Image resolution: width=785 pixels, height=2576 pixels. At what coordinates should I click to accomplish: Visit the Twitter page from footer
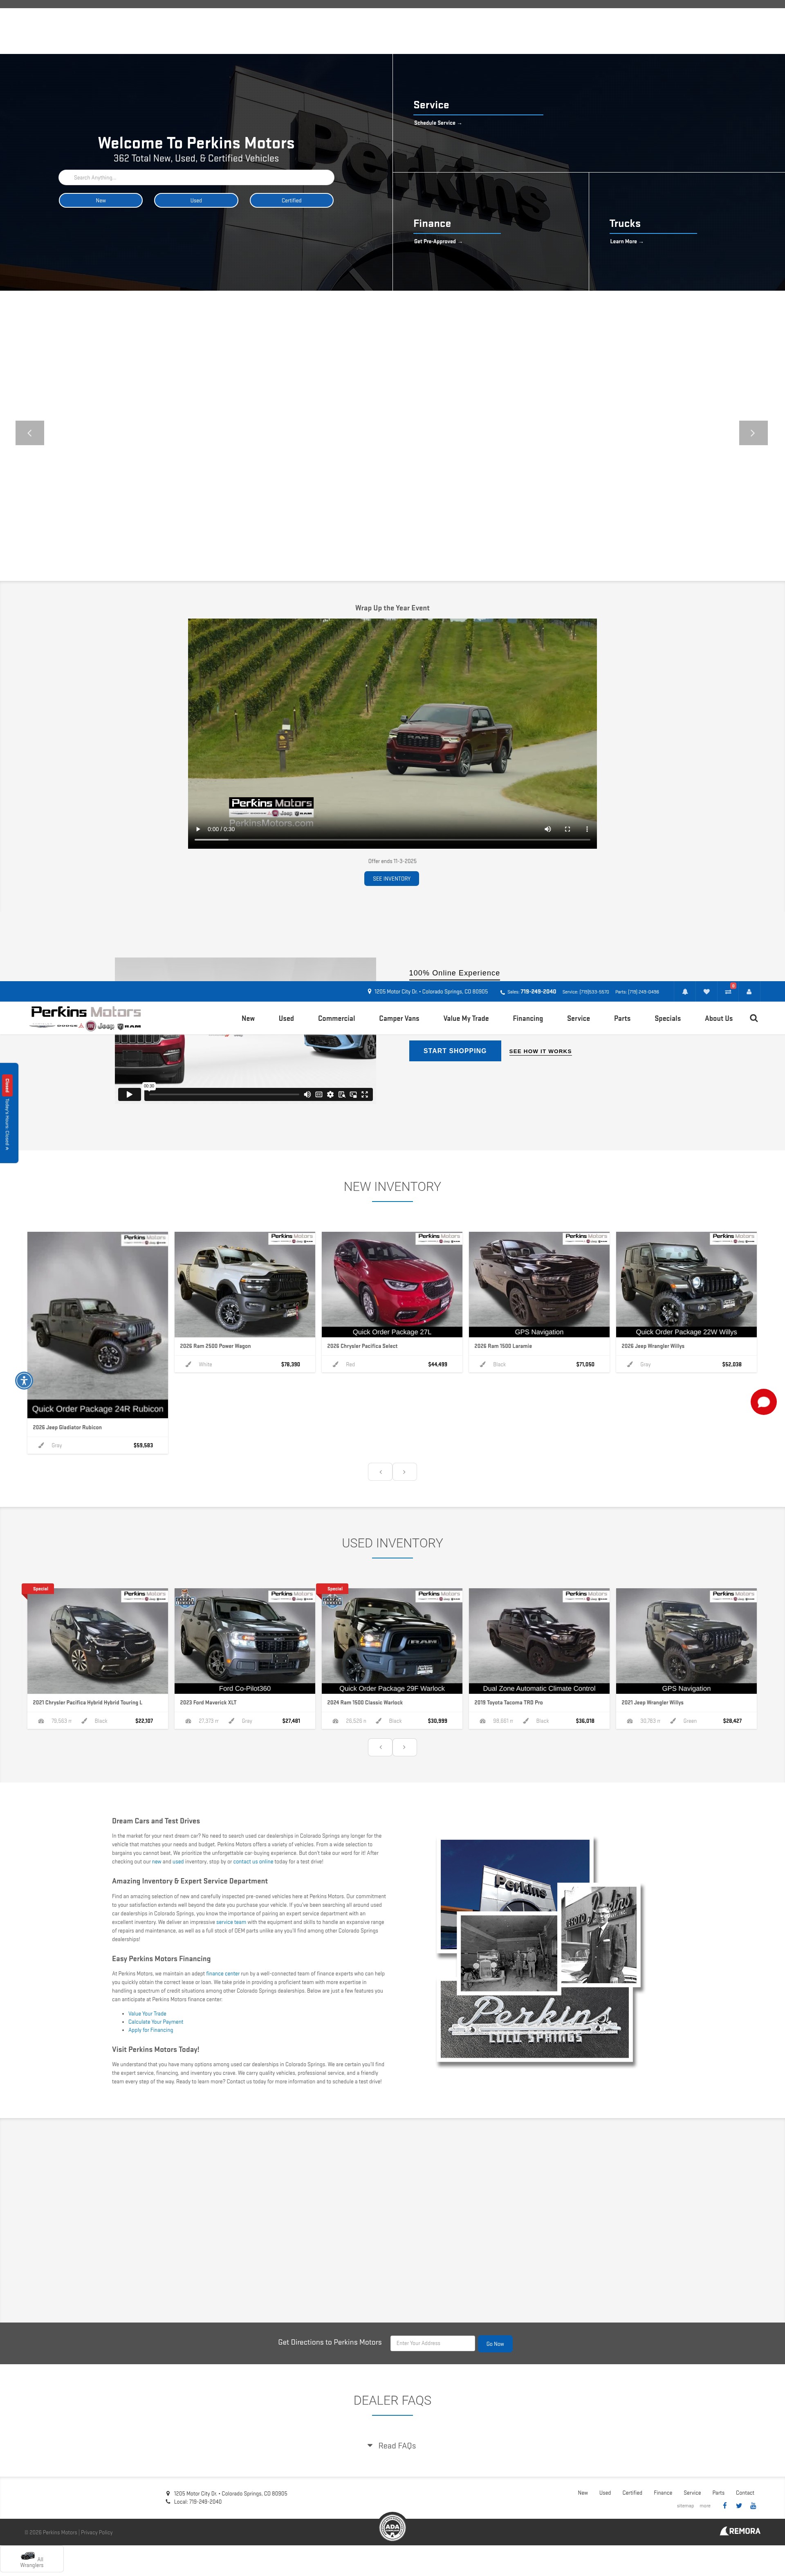click(x=739, y=2506)
